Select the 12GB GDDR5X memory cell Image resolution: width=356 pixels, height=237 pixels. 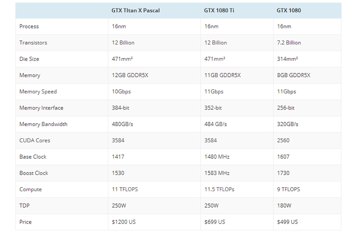pyautogui.click(x=130, y=76)
